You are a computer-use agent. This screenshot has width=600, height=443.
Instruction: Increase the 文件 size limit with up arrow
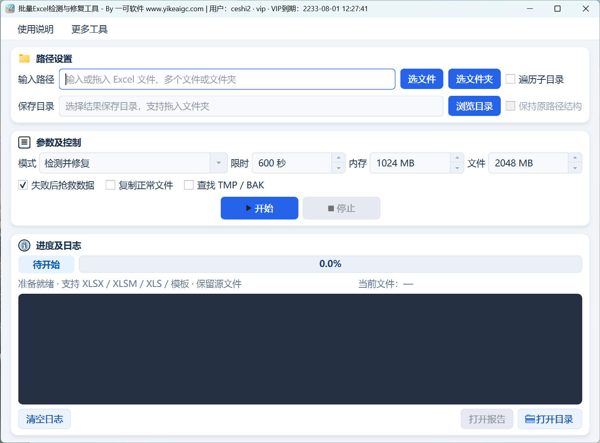click(x=575, y=158)
